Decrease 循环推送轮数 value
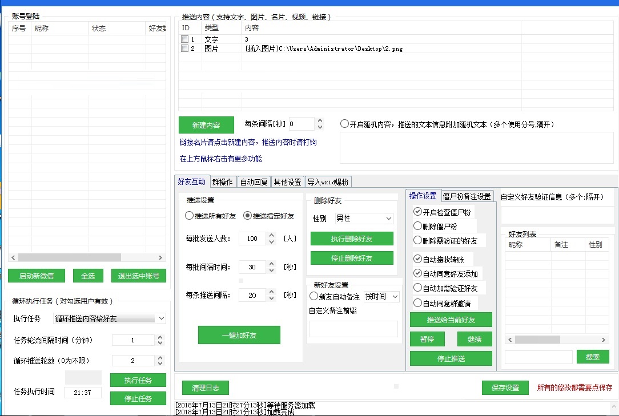Image resolution: width=619 pixels, height=416 pixels. pos(160,363)
